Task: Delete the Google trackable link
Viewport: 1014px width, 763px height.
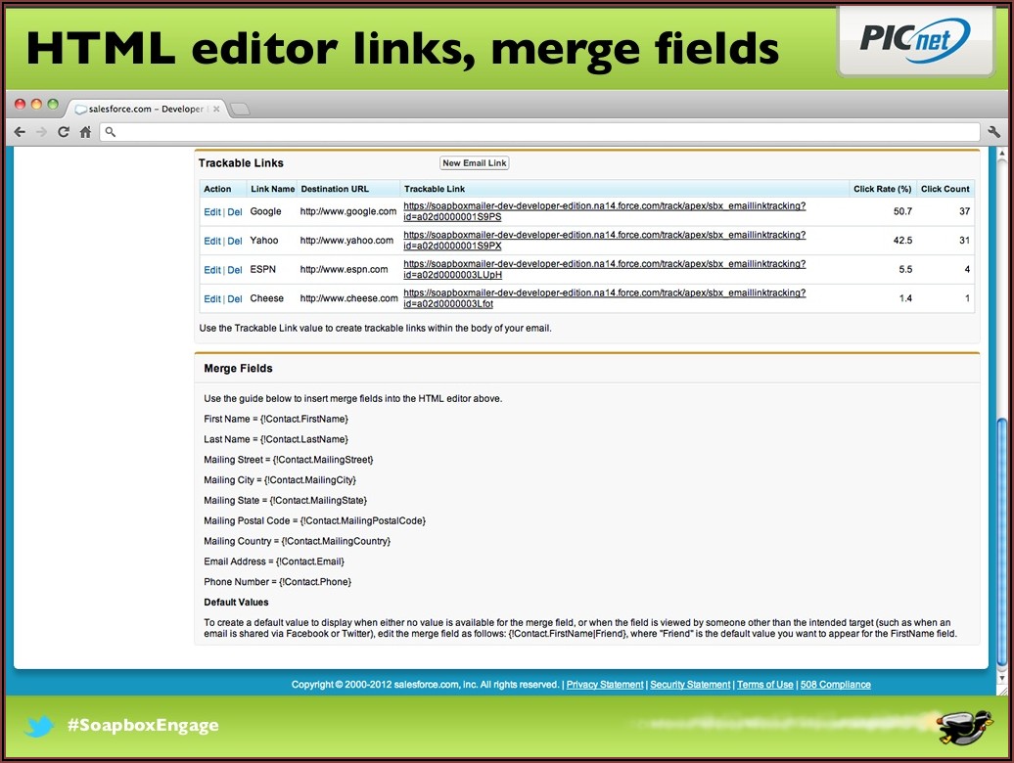Action: [235, 212]
